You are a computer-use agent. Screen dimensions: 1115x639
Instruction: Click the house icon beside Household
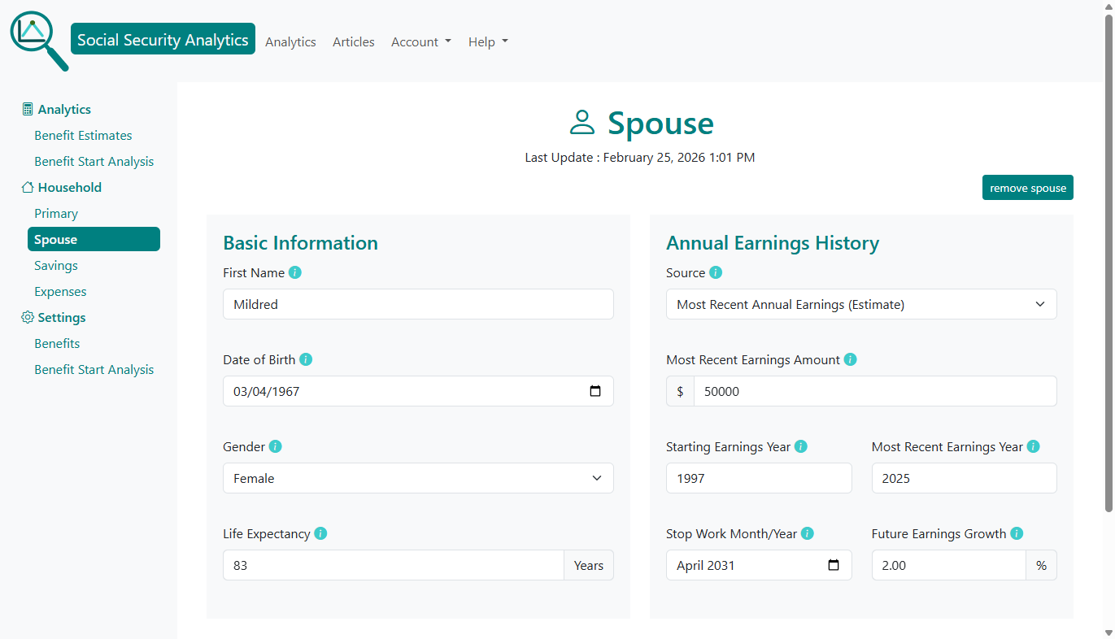27,187
